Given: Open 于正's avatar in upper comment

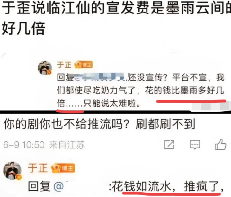Looking at the screenshot, I should click(x=45, y=67).
